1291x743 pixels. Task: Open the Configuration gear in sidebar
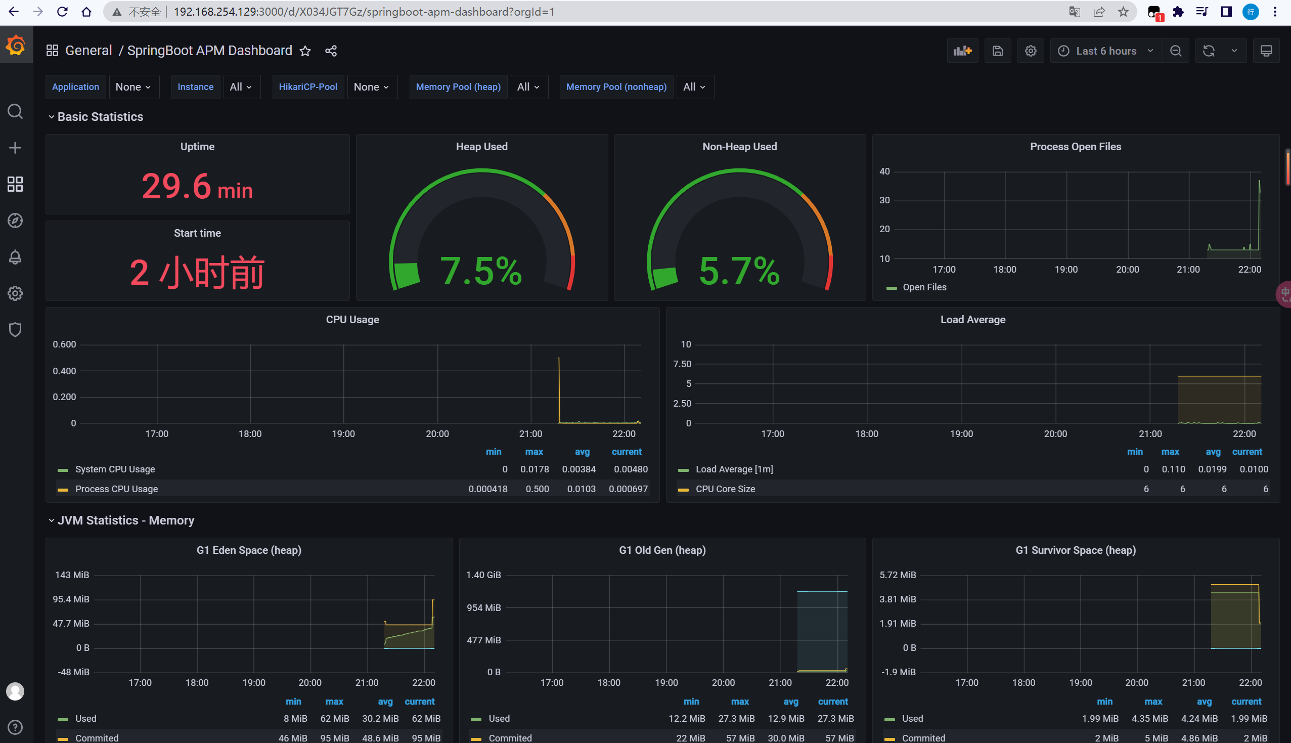15,293
